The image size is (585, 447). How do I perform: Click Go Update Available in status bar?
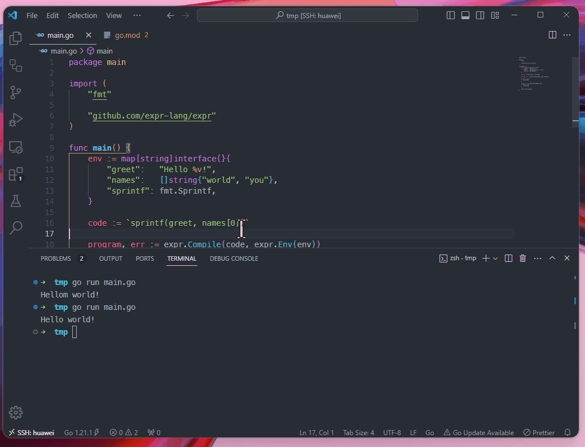[x=478, y=433]
